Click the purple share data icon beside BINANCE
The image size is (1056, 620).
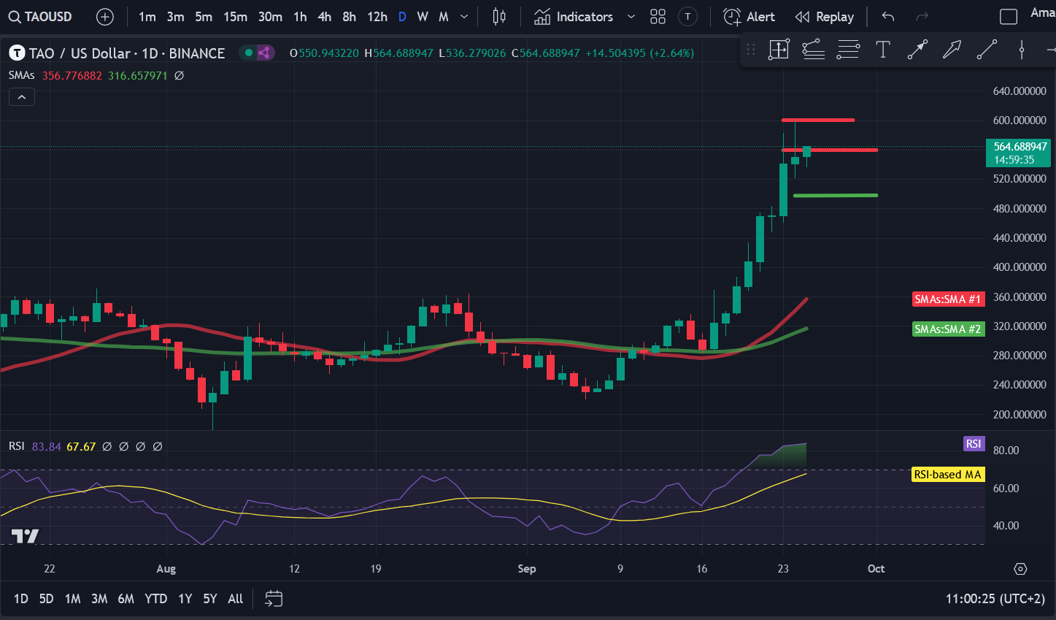pos(265,53)
